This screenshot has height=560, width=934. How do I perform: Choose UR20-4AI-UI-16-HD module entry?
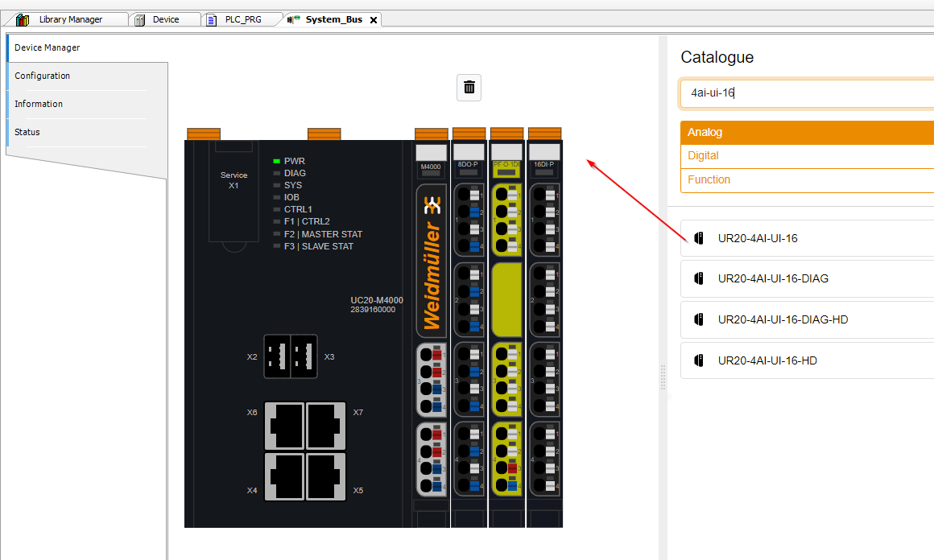coord(807,360)
